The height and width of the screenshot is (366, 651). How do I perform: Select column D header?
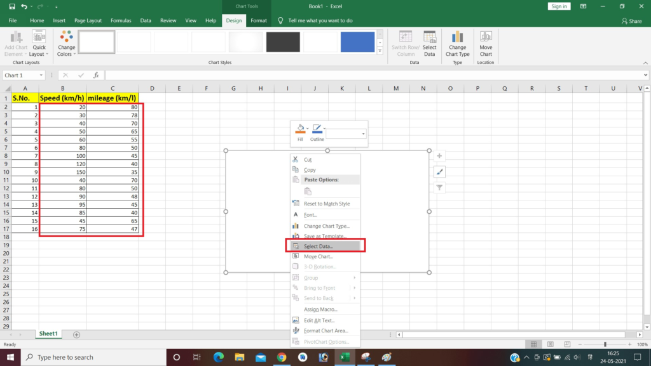(152, 88)
